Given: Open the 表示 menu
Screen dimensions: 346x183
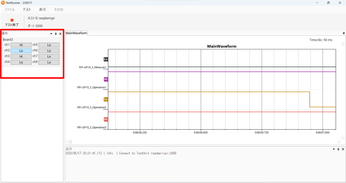Looking at the screenshot, I should (42, 10).
